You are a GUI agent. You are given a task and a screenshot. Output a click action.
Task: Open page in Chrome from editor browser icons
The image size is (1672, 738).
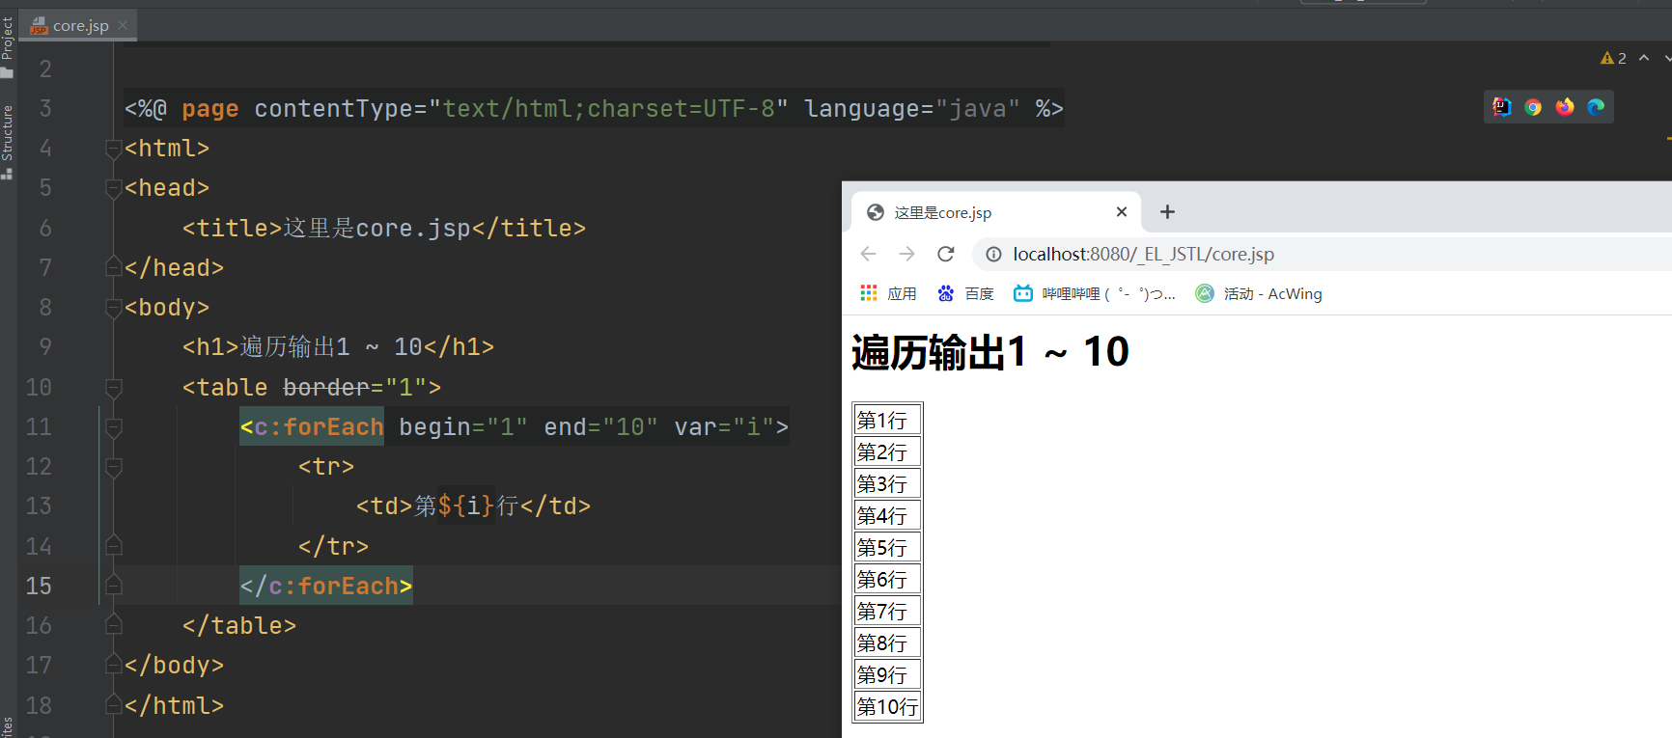click(x=1533, y=107)
